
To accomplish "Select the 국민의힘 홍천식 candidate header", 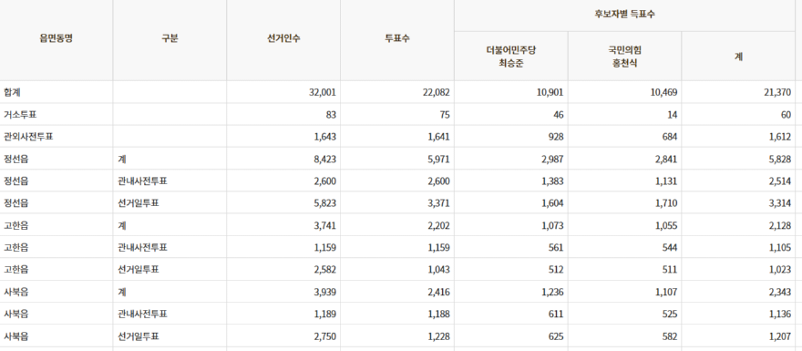I will point(624,57).
